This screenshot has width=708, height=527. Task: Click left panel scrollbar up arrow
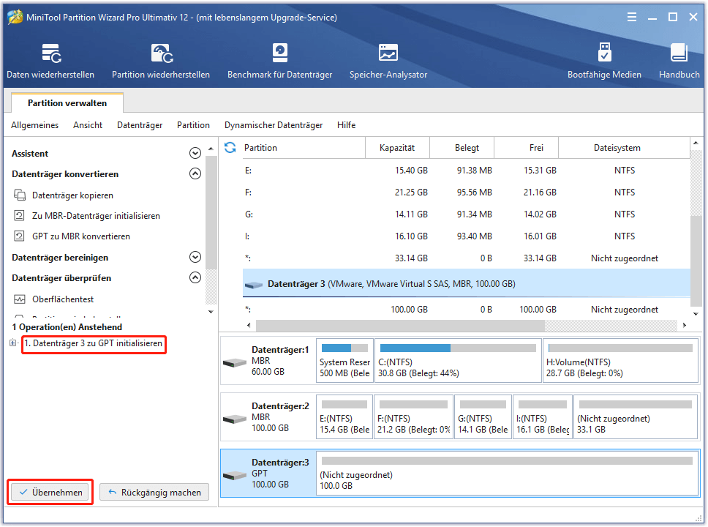click(211, 149)
